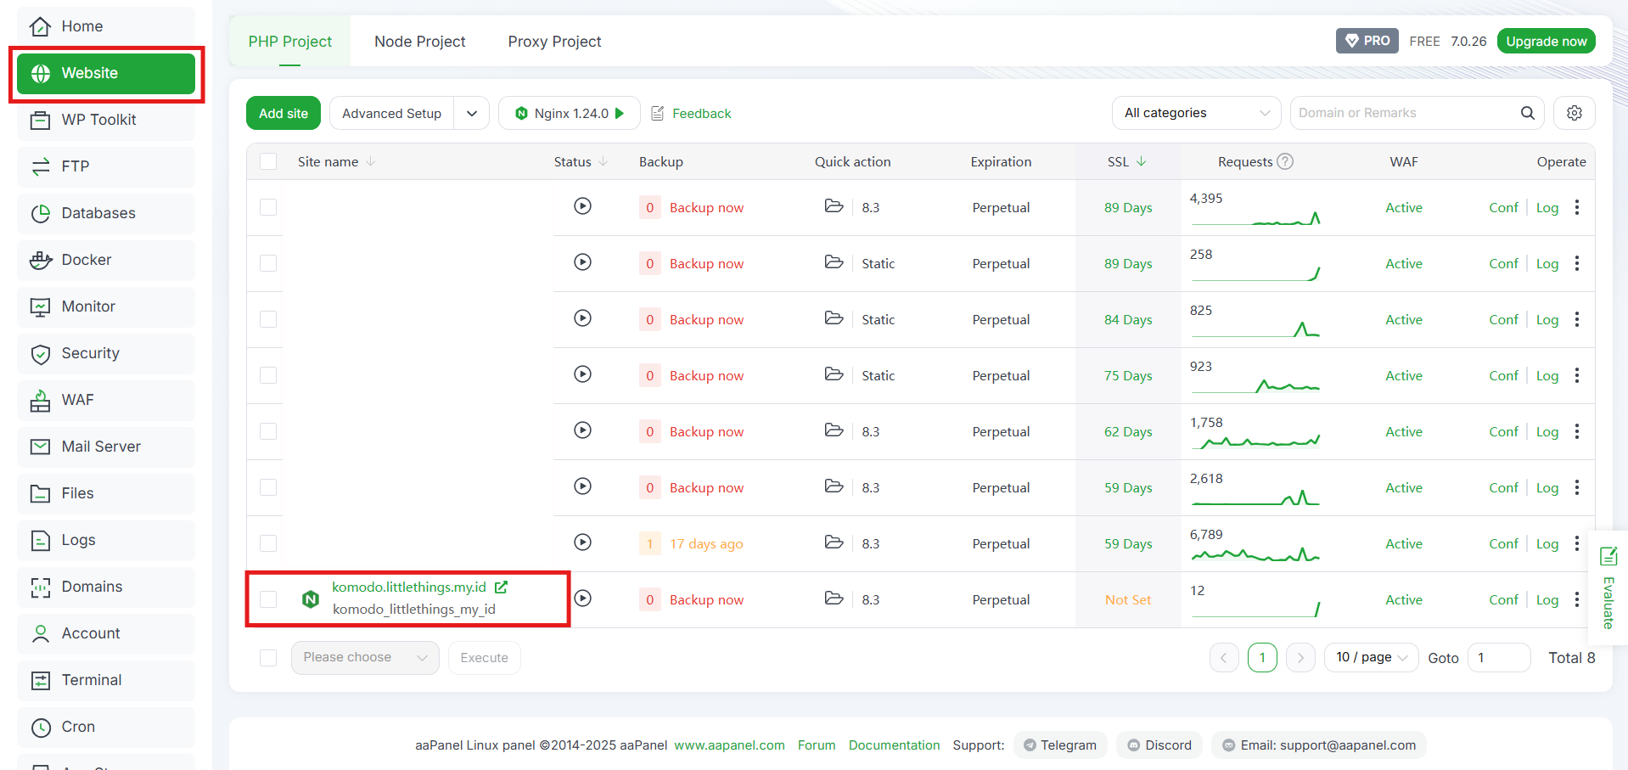Click the Logs sidebar icon

[x=40, y=540]
